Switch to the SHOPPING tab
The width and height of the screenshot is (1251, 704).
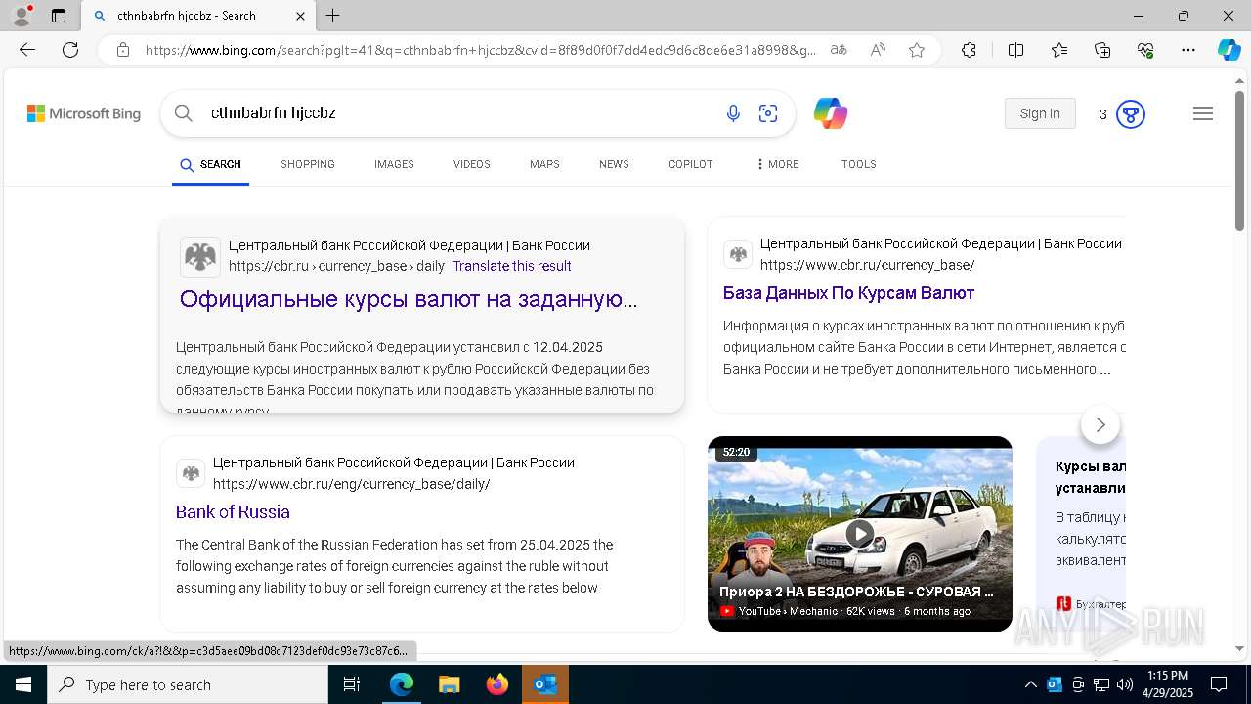pos(308,164)
